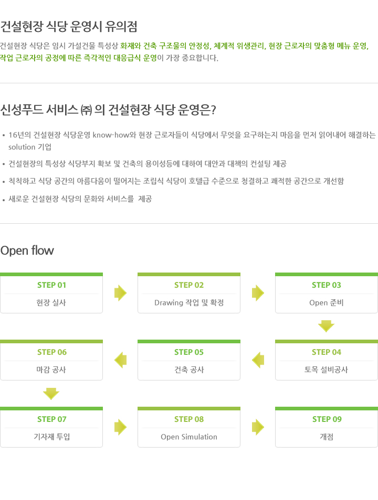The image size is (378, 500).
Task: Select the STEP 03 Open 준비 box
Action: [327, 294]
